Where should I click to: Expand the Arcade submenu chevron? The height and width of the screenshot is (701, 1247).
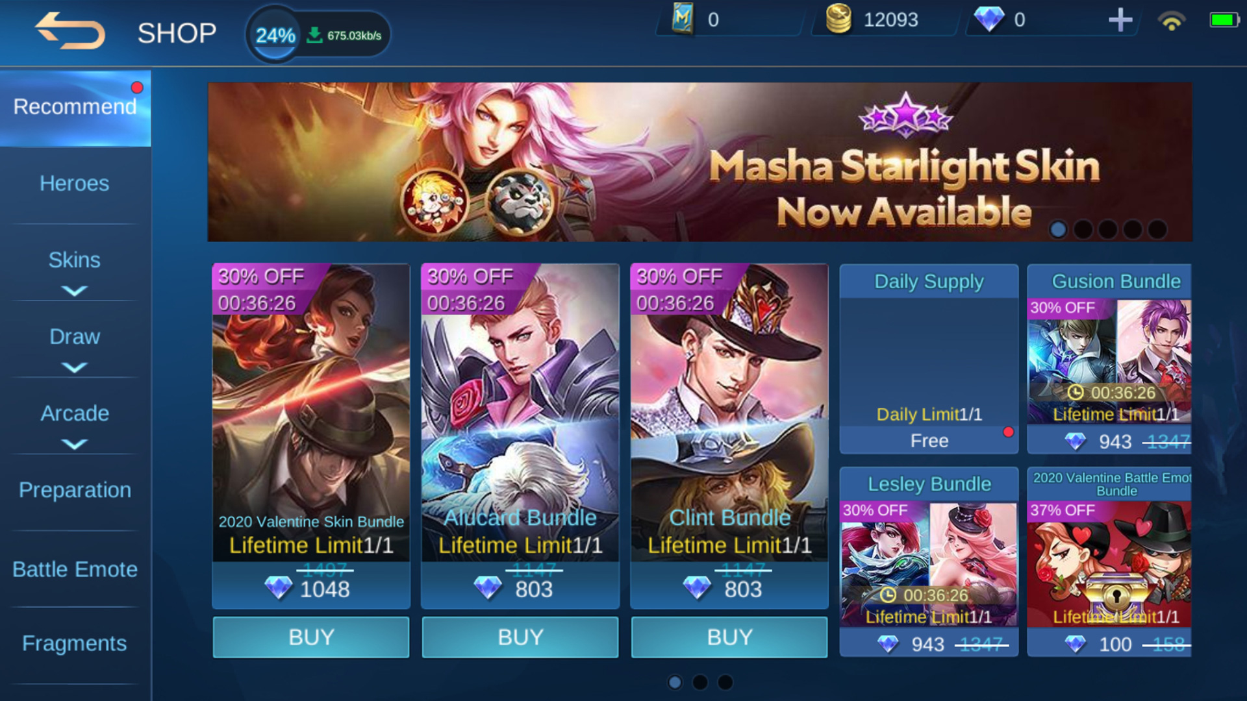point(75,444)
